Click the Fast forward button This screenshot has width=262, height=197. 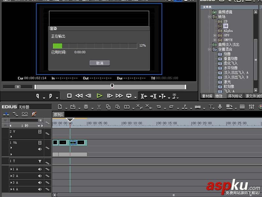[x=119, y=96]
